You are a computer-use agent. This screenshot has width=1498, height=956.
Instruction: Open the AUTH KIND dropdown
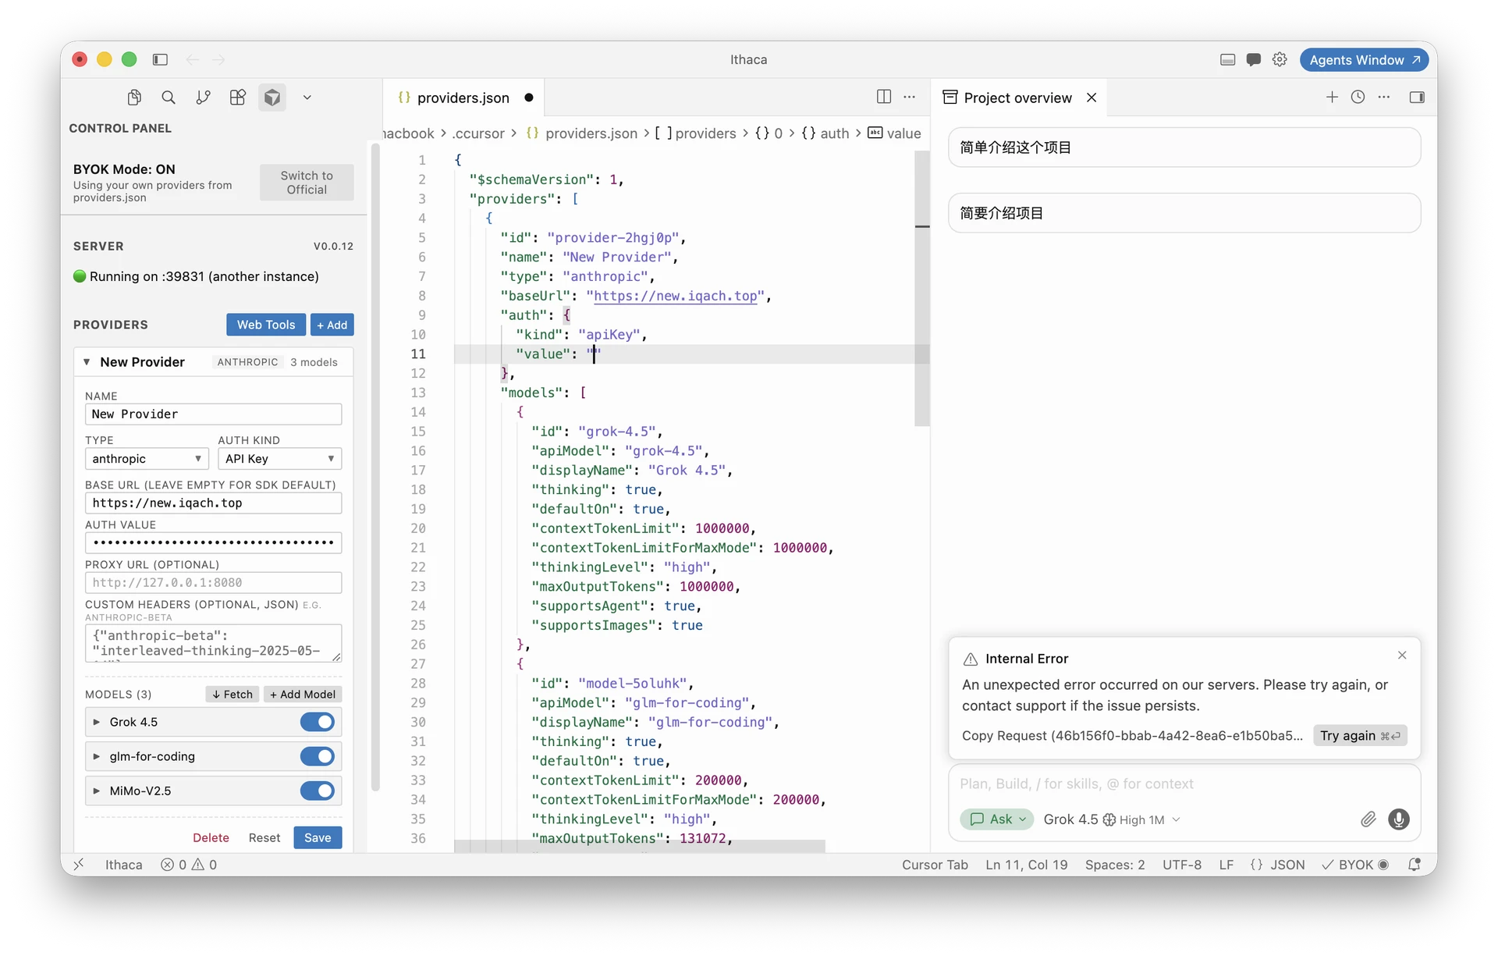click(279, 459)
